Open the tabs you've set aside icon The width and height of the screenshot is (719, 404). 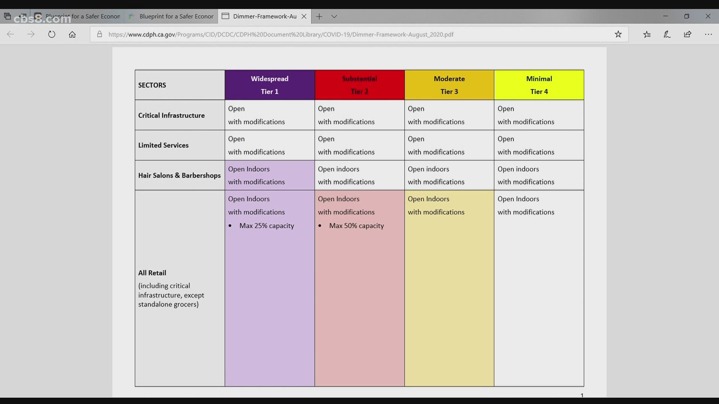[7, 16]
